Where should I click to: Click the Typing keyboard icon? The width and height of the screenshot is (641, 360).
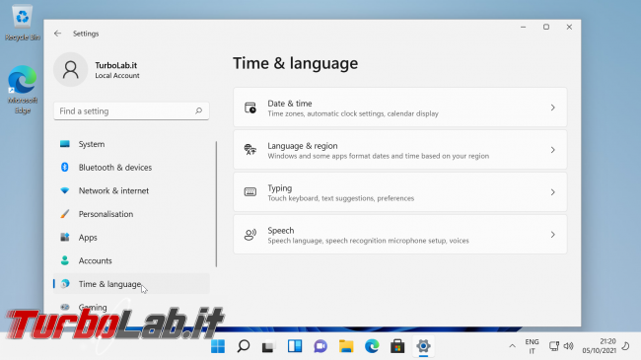pos(250,192)
